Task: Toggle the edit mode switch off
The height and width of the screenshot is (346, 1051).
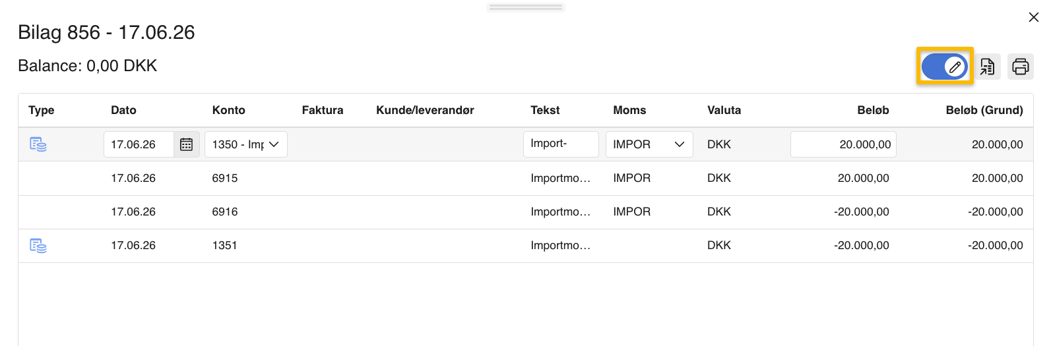Action: pyautogui.click(x=944, y=67)
